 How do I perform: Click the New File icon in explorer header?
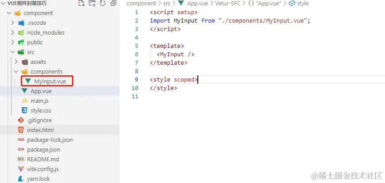81,3
